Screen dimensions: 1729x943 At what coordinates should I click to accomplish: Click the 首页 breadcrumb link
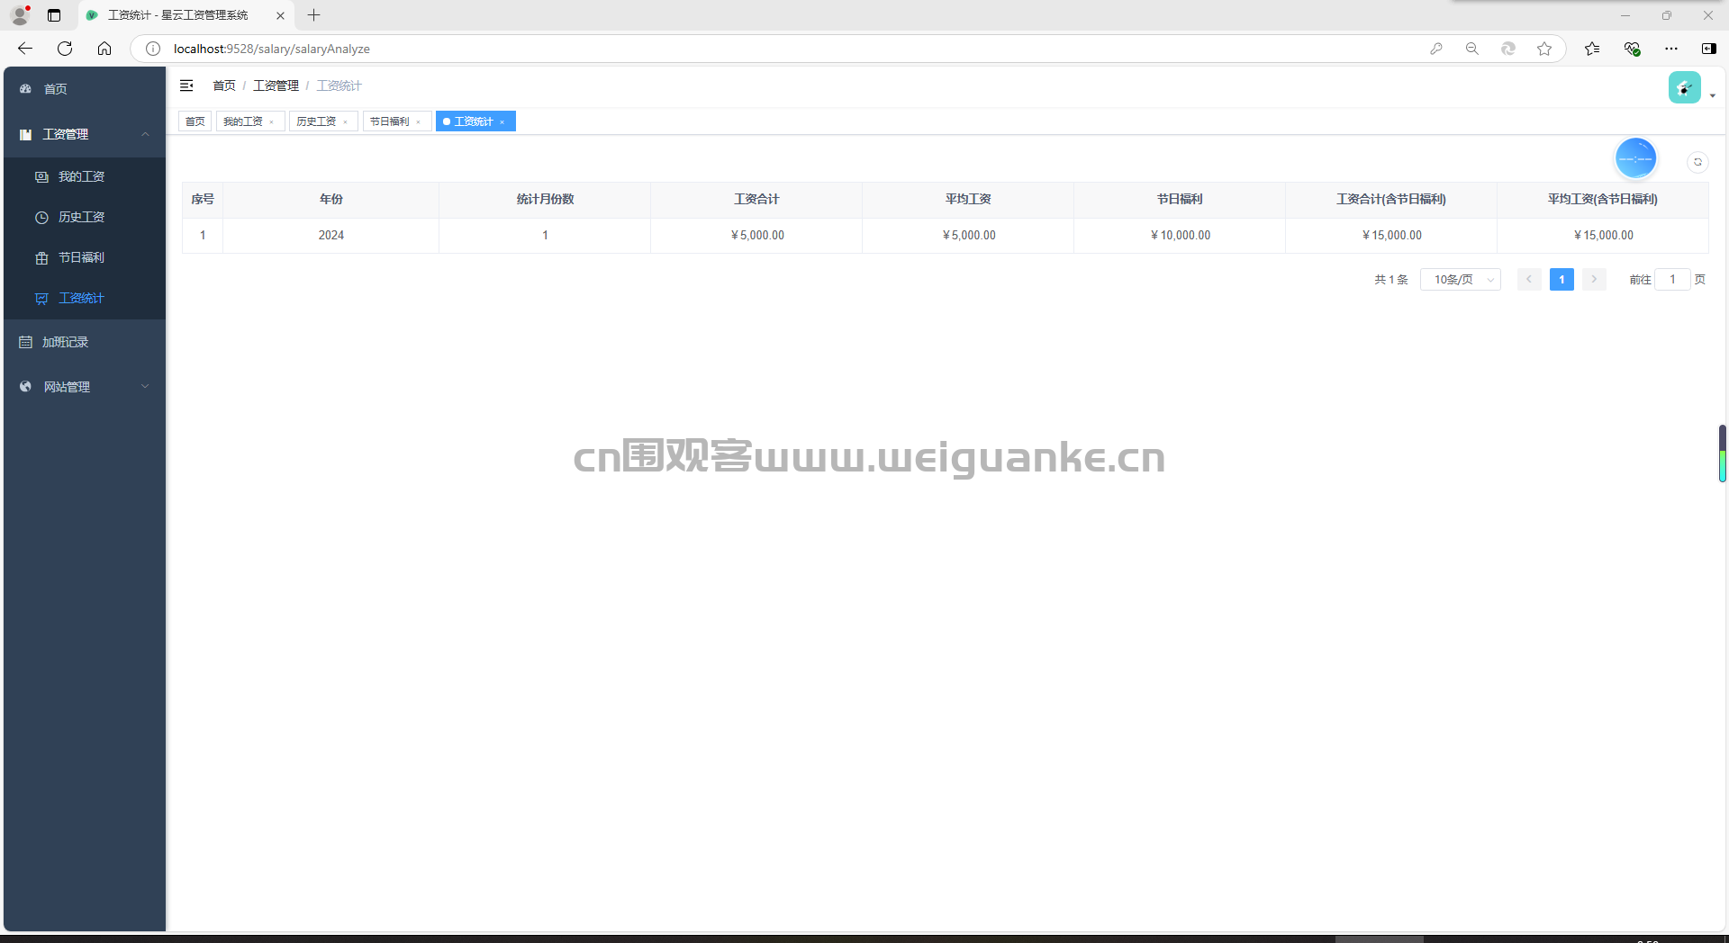point(224,85)
